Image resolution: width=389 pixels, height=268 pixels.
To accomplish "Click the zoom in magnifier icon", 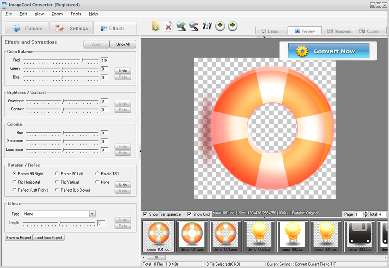I will click(181, 26).
